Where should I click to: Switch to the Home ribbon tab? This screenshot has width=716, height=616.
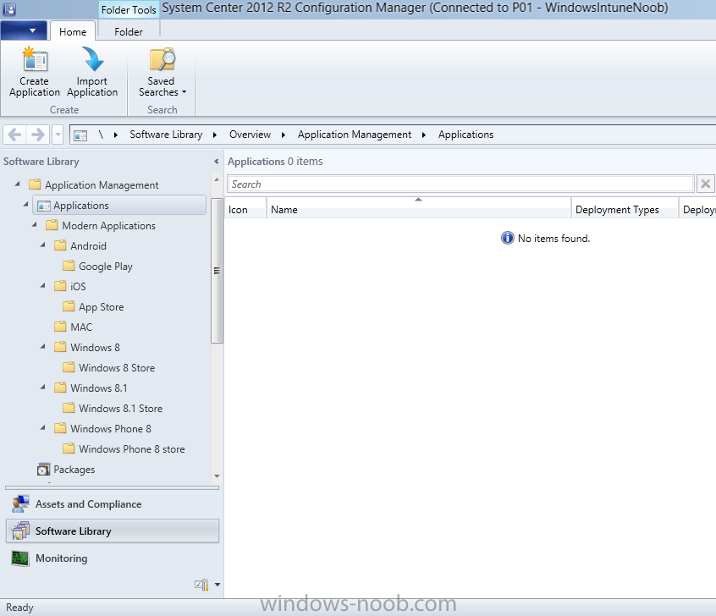[x=73, y=31]
